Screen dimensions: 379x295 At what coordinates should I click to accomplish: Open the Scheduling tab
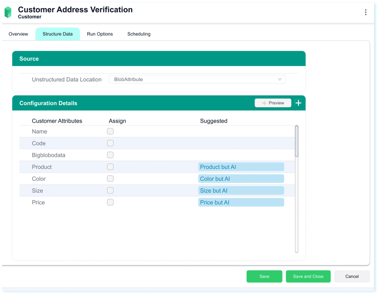[x=139, y=34]
